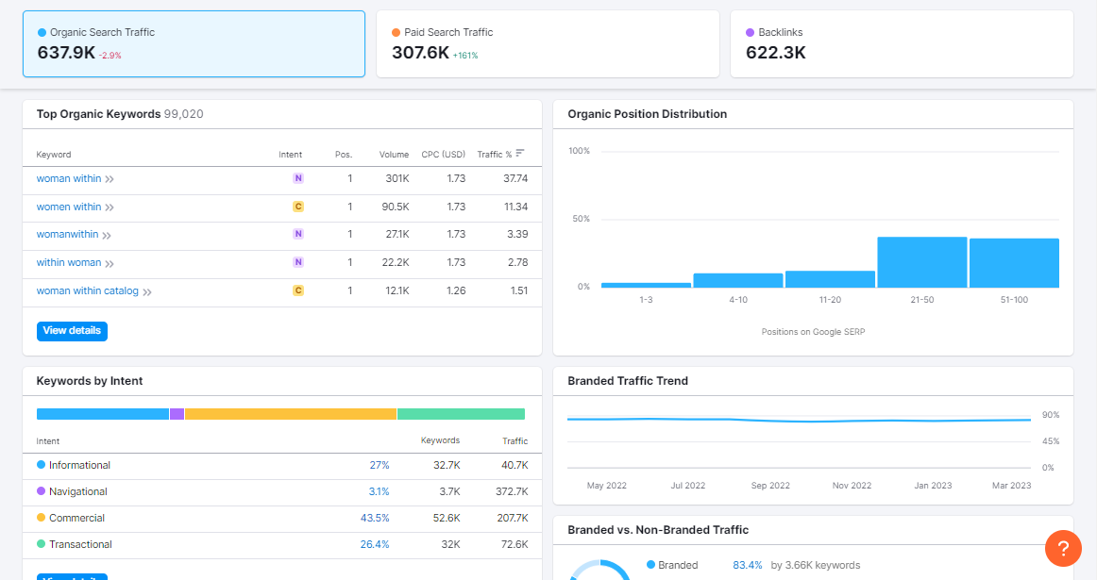1097x580 pixels.
Task: Click the 51-100 position distribution bar
Action: [x=1014, y=263]
